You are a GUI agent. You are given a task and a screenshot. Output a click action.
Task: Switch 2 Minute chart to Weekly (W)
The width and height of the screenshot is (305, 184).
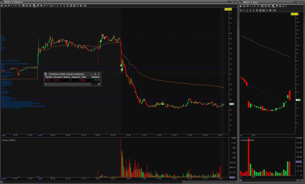tap(81, 6)
